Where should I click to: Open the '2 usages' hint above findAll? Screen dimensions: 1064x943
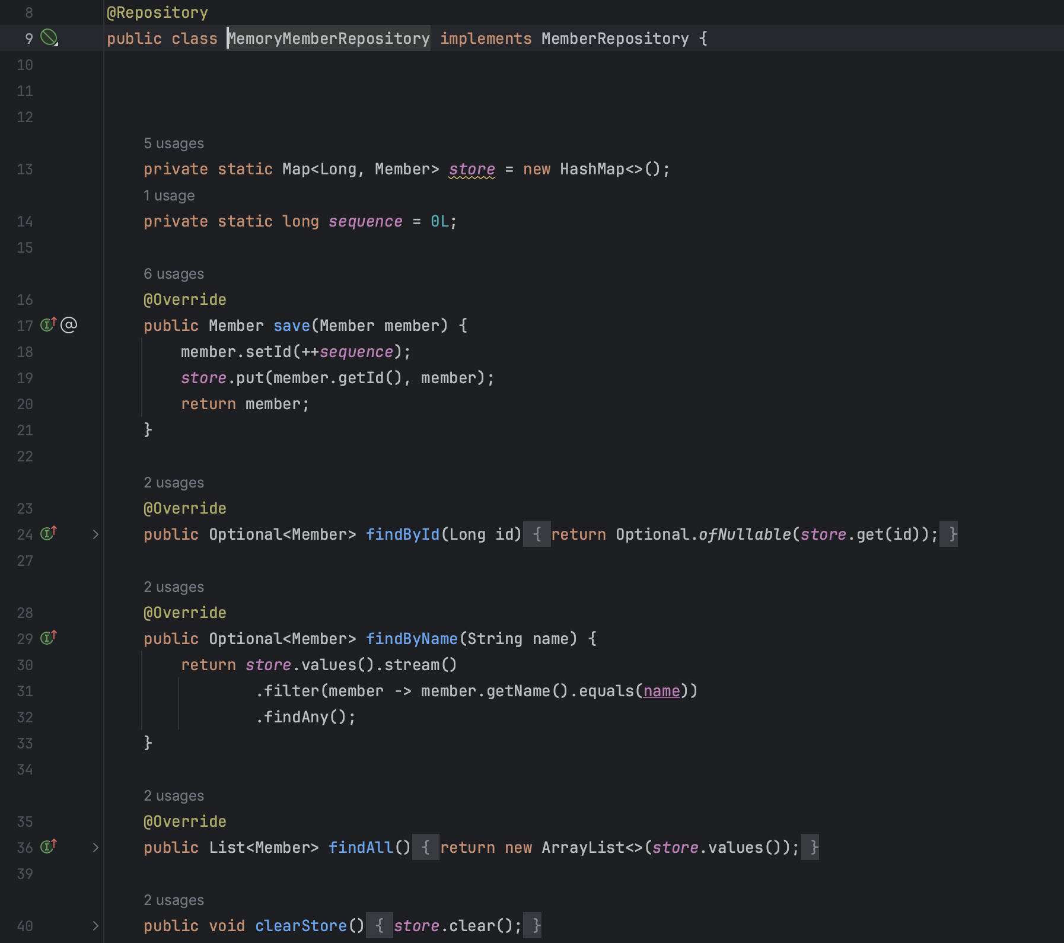(174, 796)
